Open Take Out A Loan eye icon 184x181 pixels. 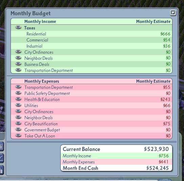[18, 135]
